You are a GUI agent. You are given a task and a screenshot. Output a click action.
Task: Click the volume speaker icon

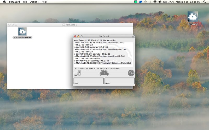[160, 2]
